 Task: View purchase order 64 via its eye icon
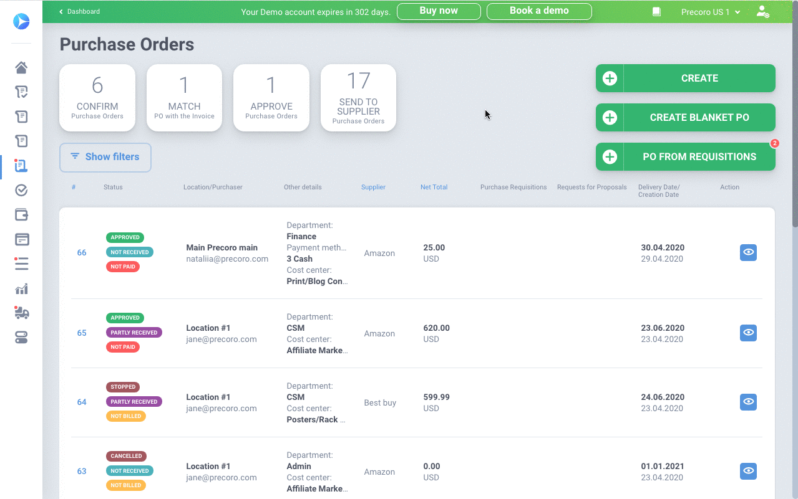748,402
